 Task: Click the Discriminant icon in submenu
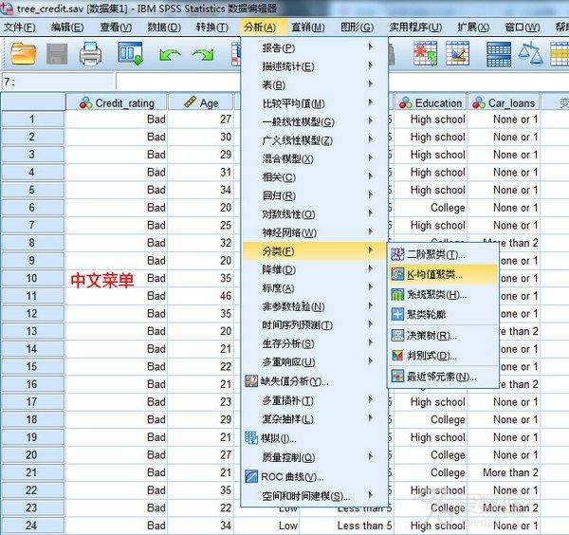click(397, 355)
